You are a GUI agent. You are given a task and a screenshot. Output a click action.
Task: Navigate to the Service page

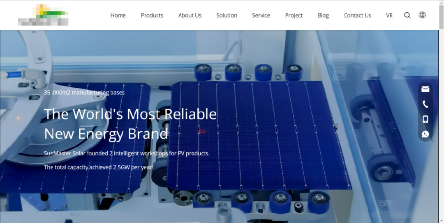tap(261, 15)
